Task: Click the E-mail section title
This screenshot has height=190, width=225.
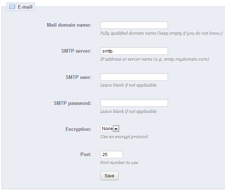Action: pos(25,7)
